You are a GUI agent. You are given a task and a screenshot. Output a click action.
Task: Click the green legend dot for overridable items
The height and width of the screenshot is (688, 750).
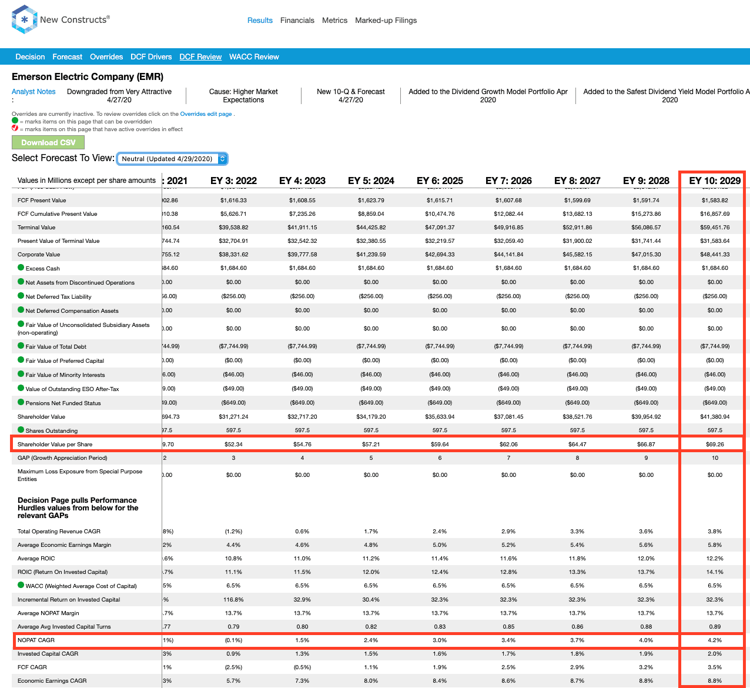(15, 121)
